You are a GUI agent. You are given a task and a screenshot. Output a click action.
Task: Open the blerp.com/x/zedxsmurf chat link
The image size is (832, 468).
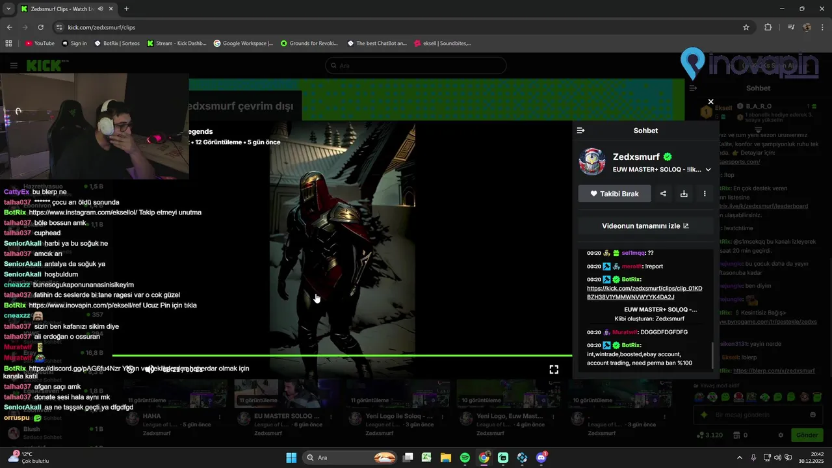pos(773,370)
